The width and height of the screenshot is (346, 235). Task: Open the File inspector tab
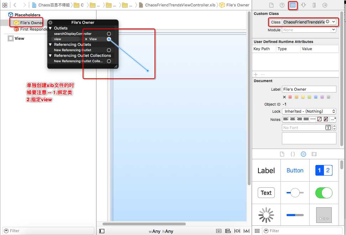point(271,5)
